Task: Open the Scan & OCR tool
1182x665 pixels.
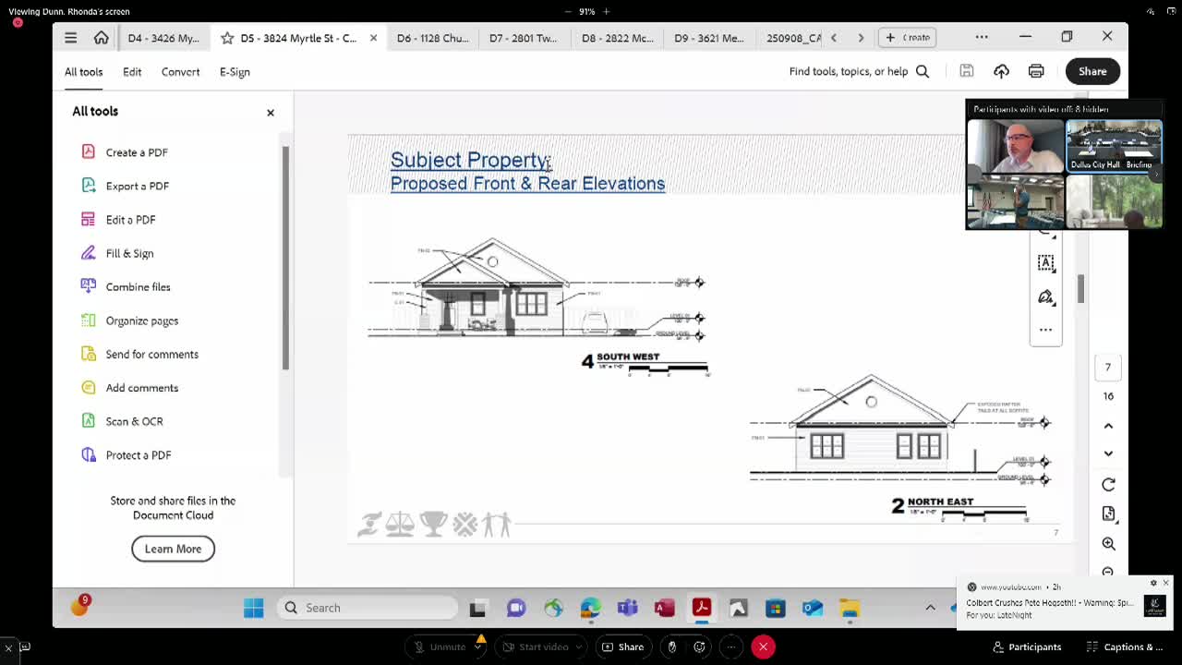Action: [134, 421]
